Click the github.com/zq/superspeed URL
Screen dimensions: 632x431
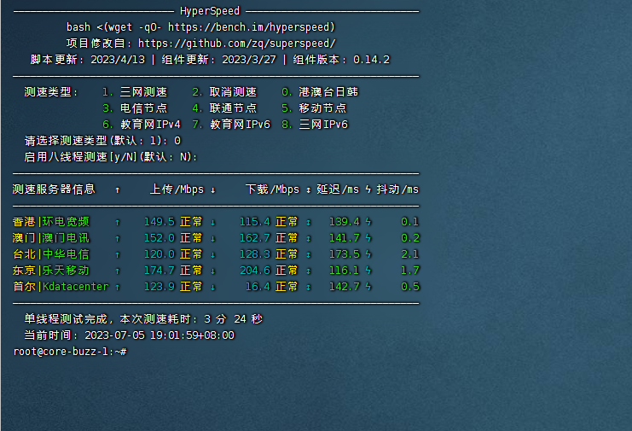coord(236,44)
